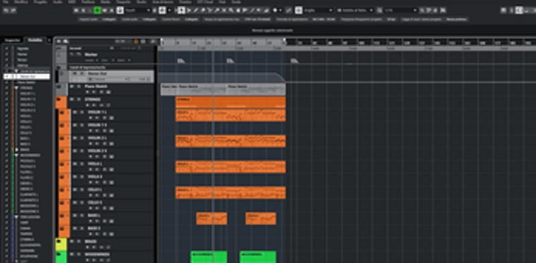Click the green highlighted Read automation toolbar button

click(97, 11)
